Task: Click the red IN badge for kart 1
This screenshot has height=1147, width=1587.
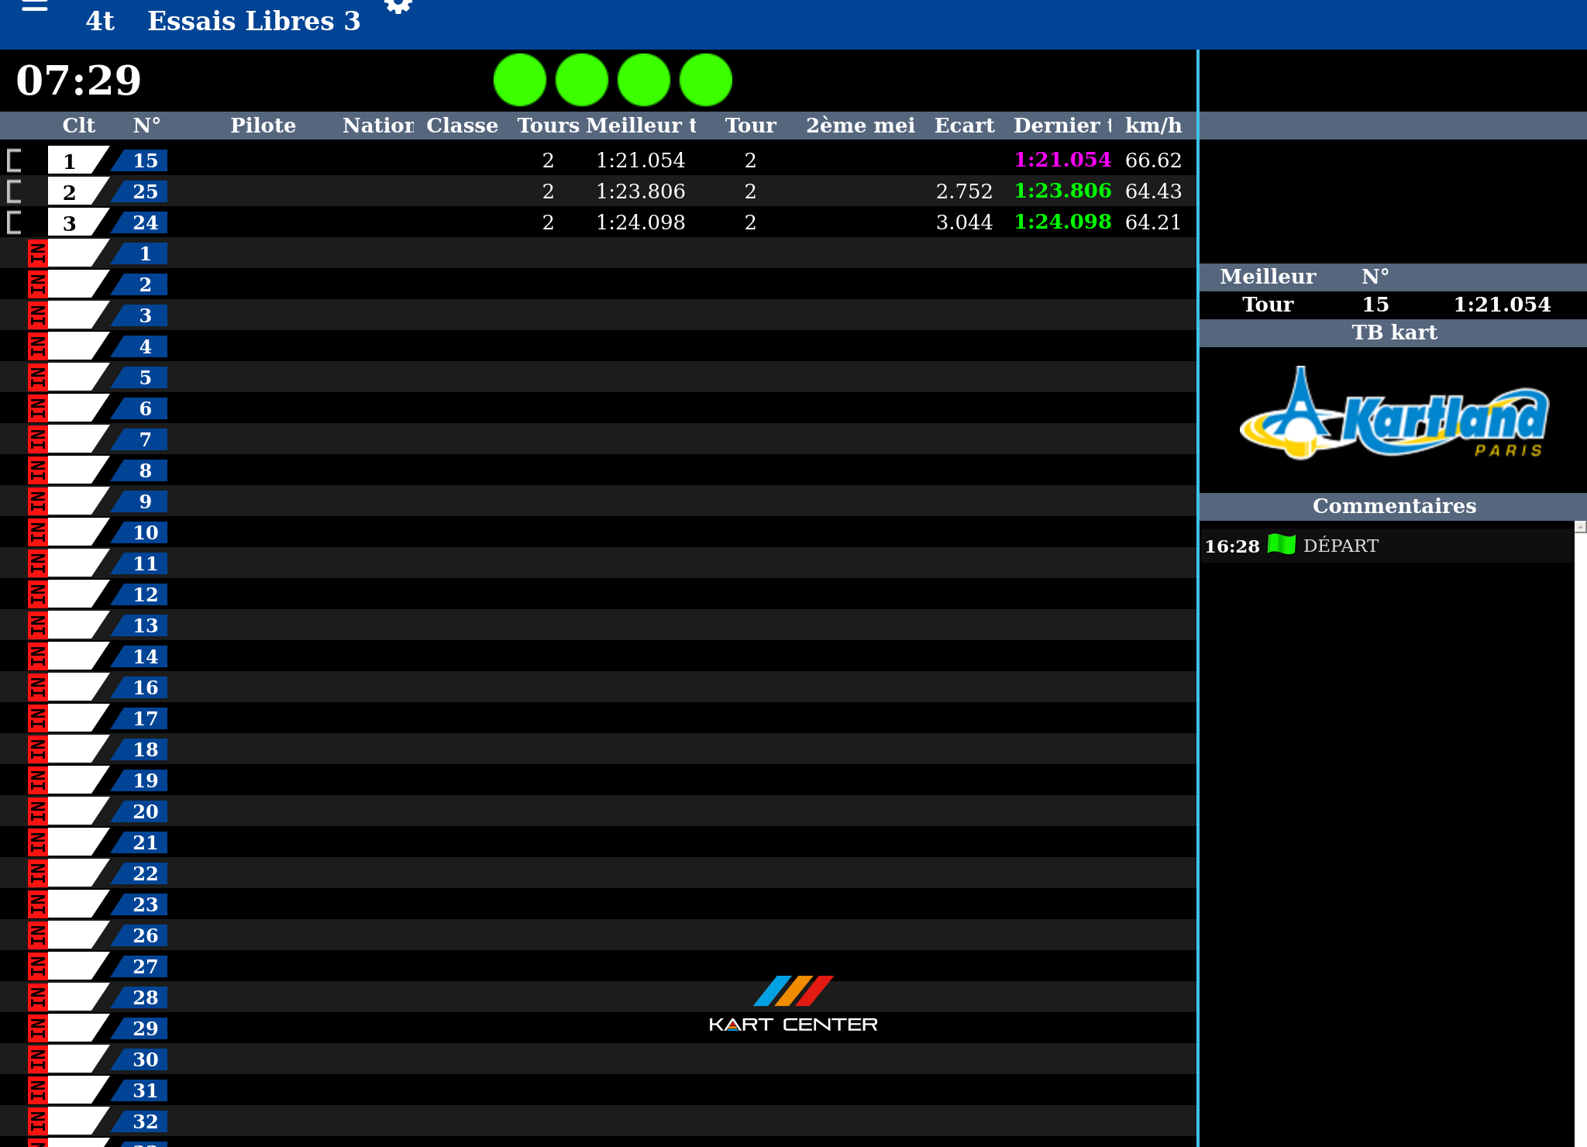Action: [x=37, y=253]
